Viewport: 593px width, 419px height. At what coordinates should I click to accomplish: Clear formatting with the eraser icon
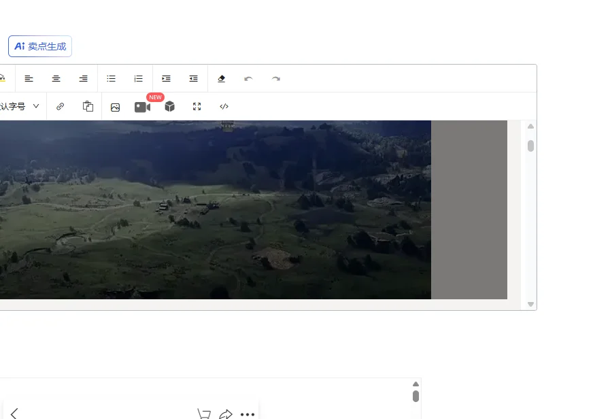(x=221, y=79)
